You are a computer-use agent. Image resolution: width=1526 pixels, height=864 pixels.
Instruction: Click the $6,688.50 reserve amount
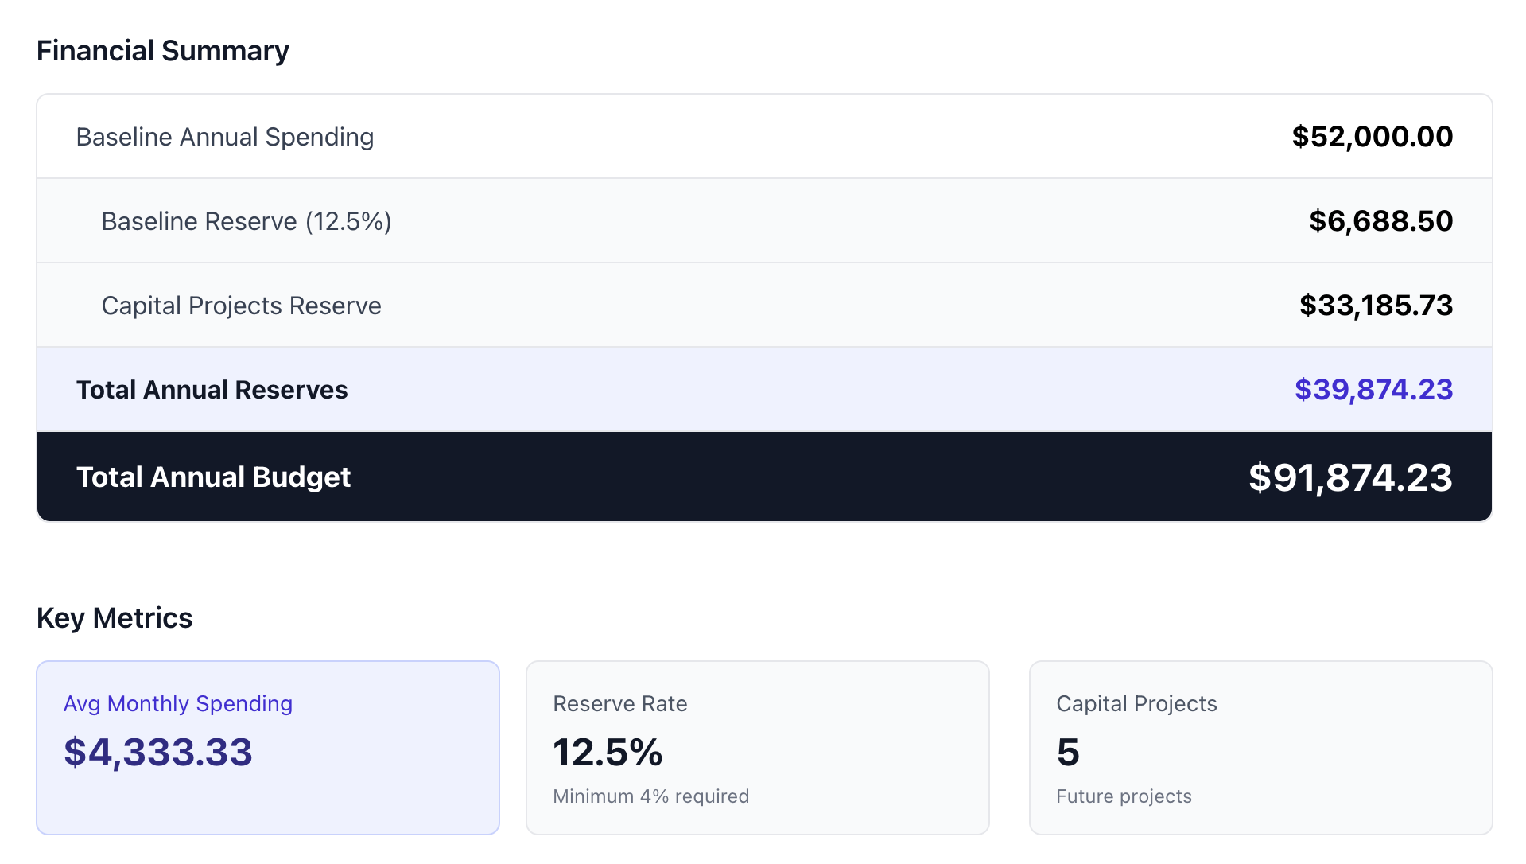pos(1380,220)
